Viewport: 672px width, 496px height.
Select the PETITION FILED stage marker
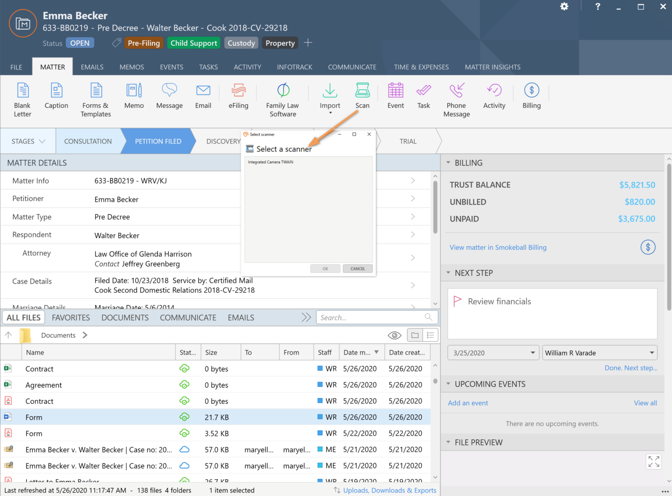point(158,141)
